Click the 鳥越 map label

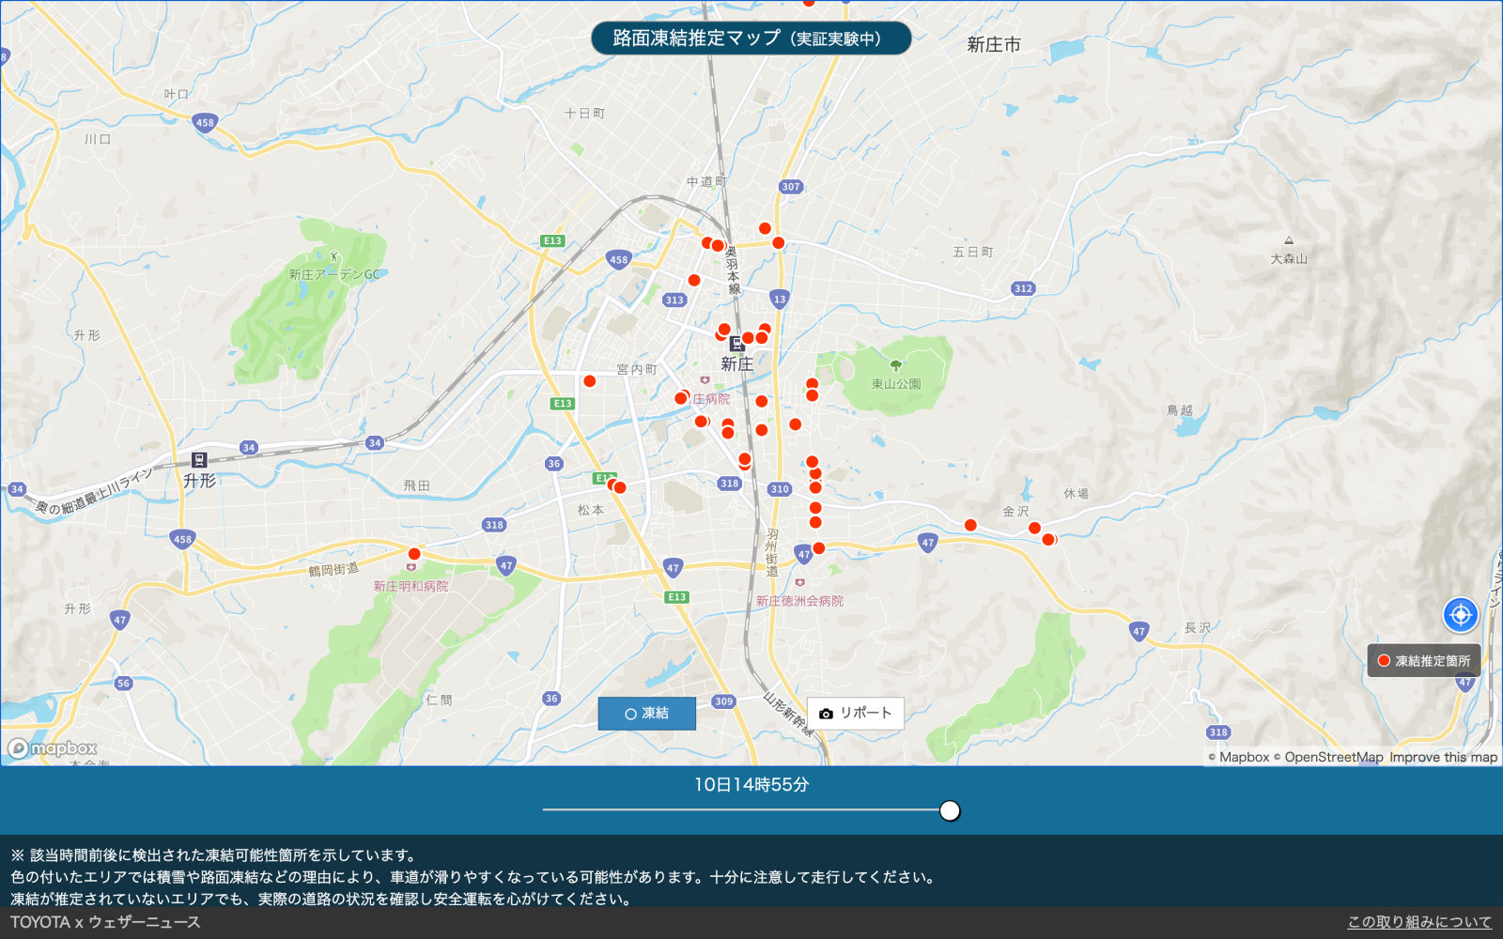(x=1180, y=410)
